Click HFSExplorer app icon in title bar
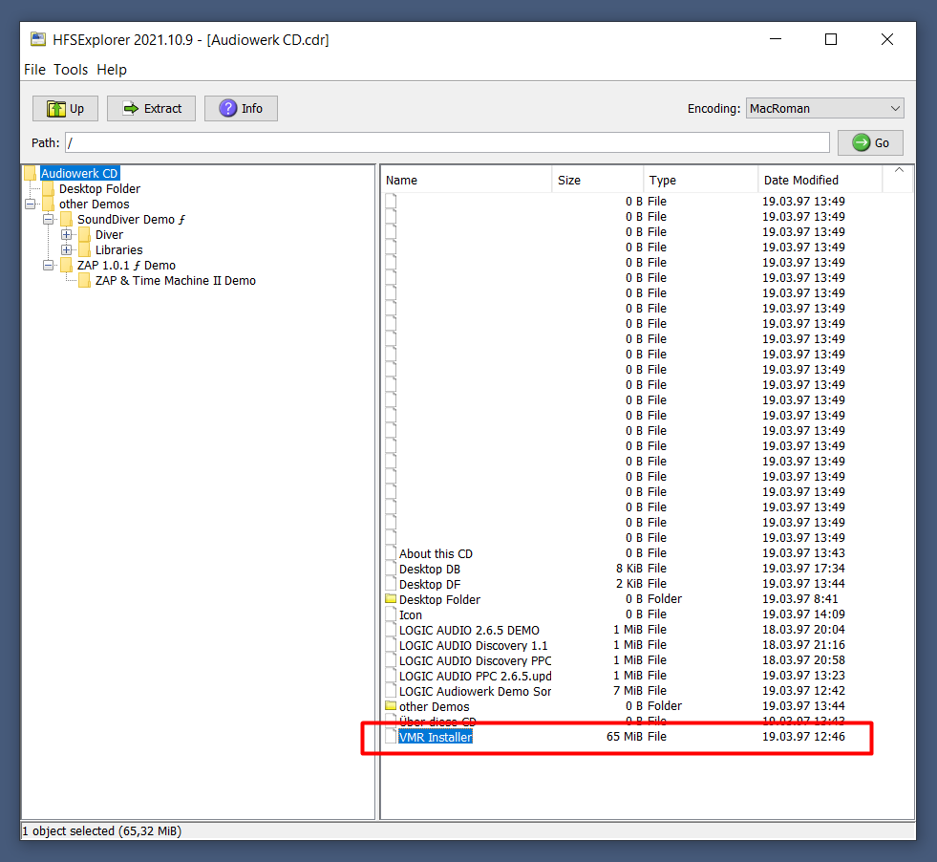This screenshot has height=862, width=937. pyautogui.click(x=38, y=39)
